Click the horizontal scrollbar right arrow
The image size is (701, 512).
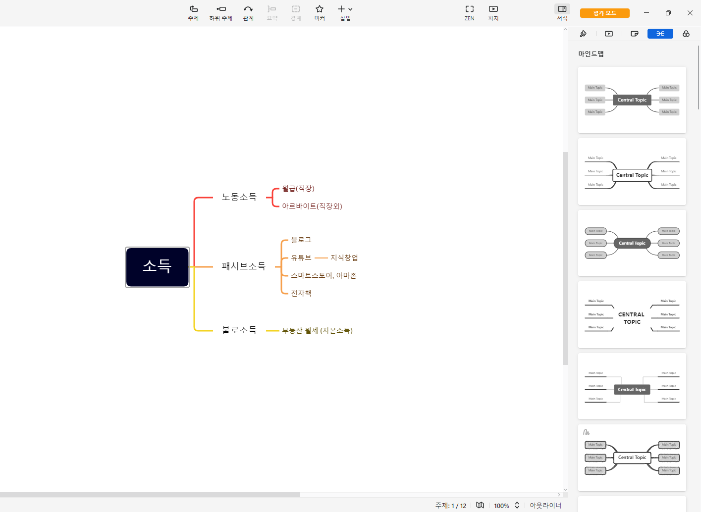coord(559,495)
